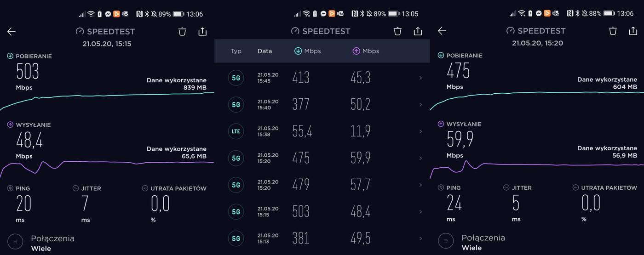The image size is (644, 255).
Task: Tap battery indicator at 88% in status bar
Action: tap(609, 14)
